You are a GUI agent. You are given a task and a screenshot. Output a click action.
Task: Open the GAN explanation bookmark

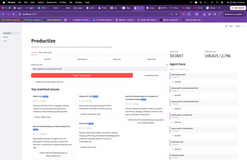(54, 20)
